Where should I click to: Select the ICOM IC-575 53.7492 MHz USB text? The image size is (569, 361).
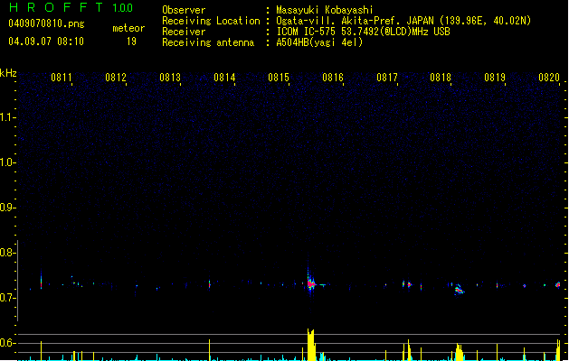(x=364, y=32)
